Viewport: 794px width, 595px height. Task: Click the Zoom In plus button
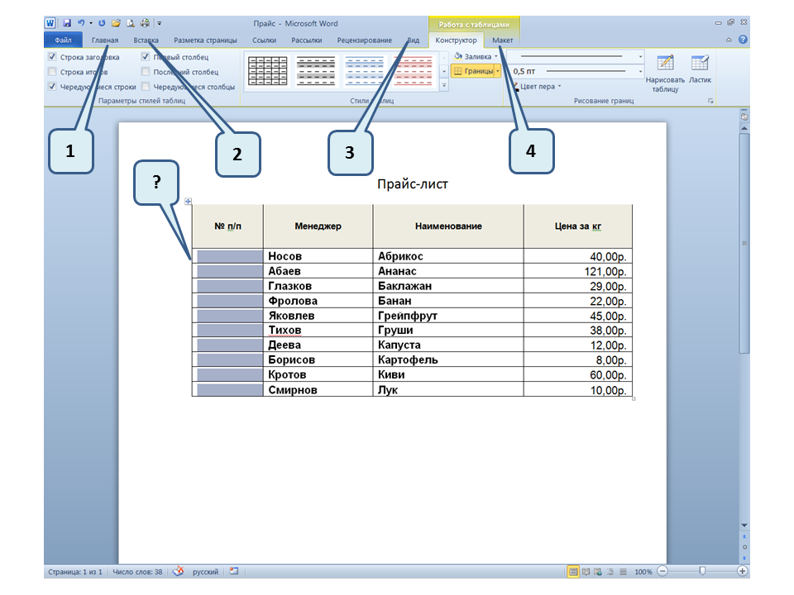click(742, 571)
